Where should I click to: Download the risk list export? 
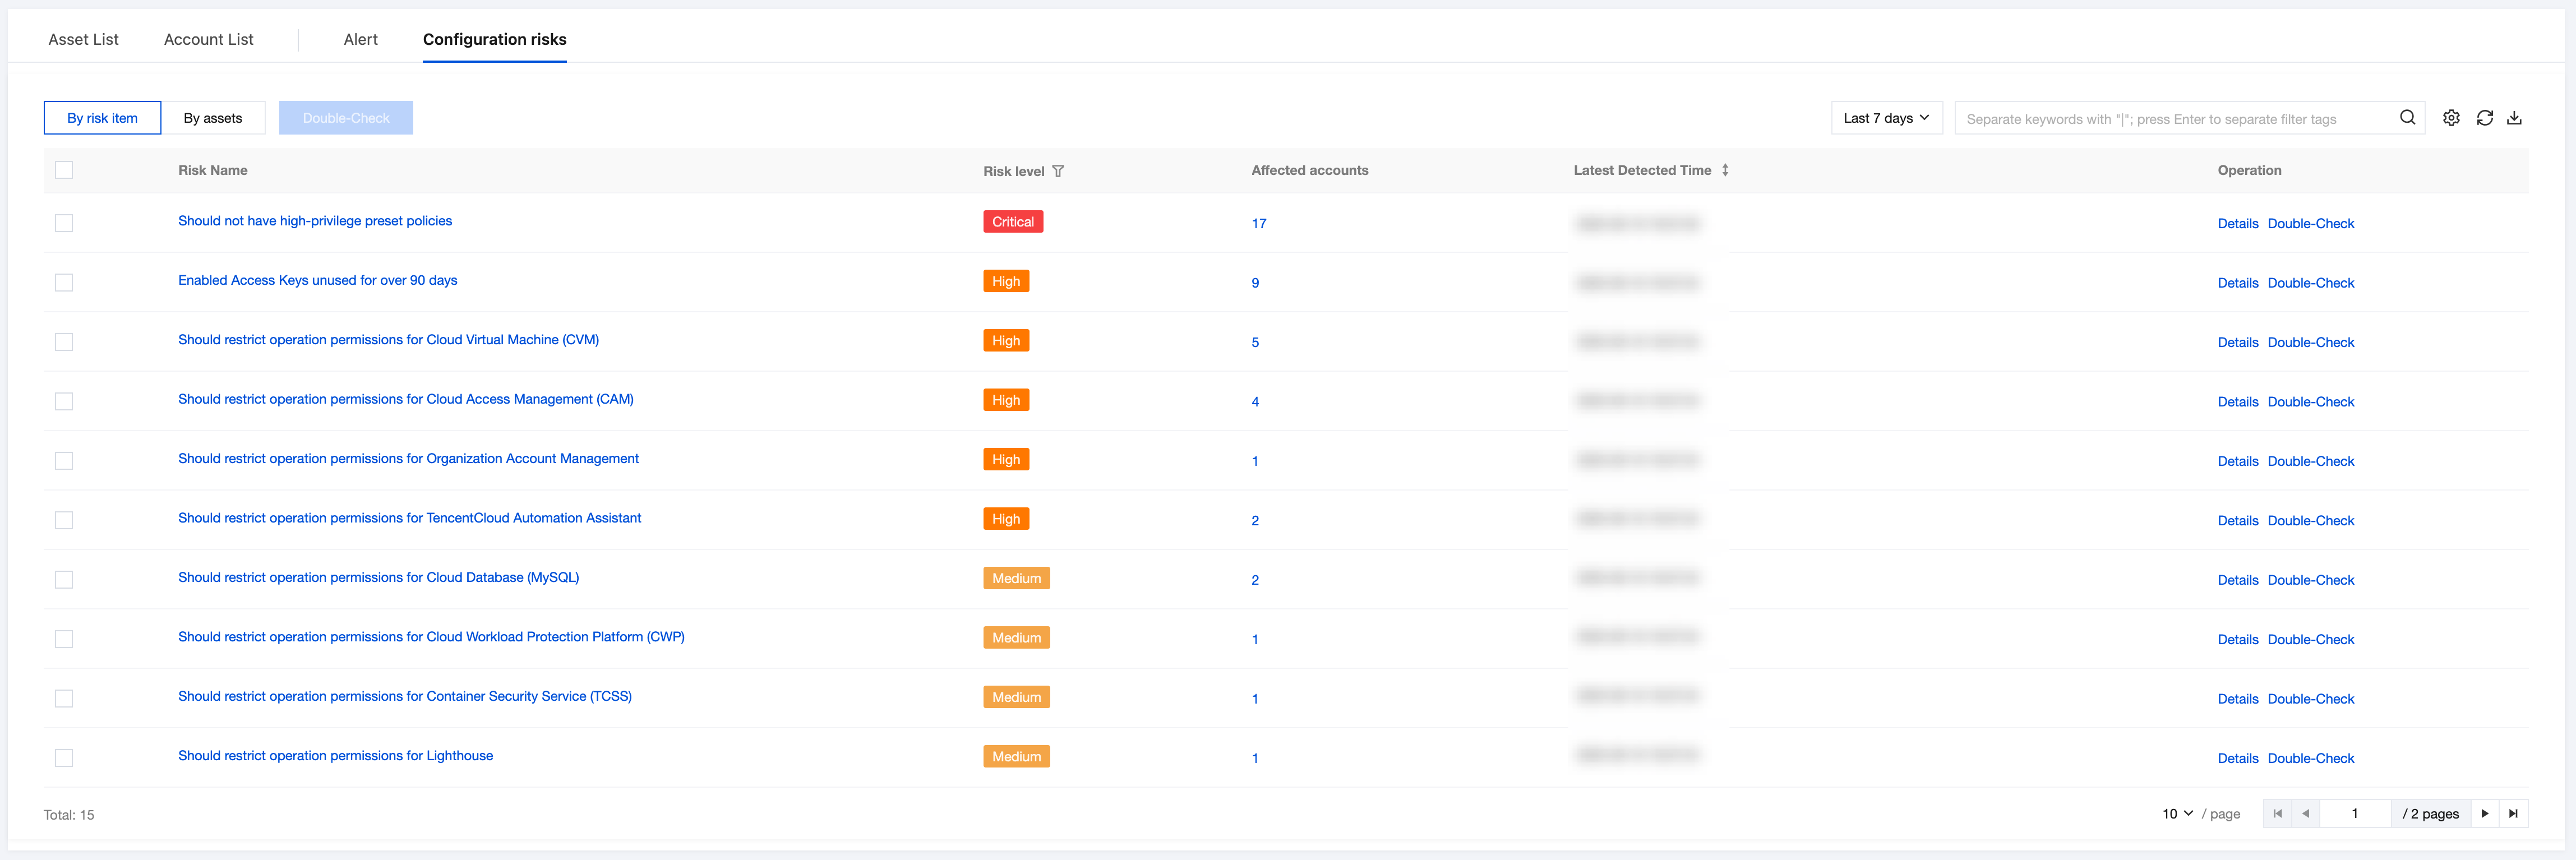pos(2514,118)
